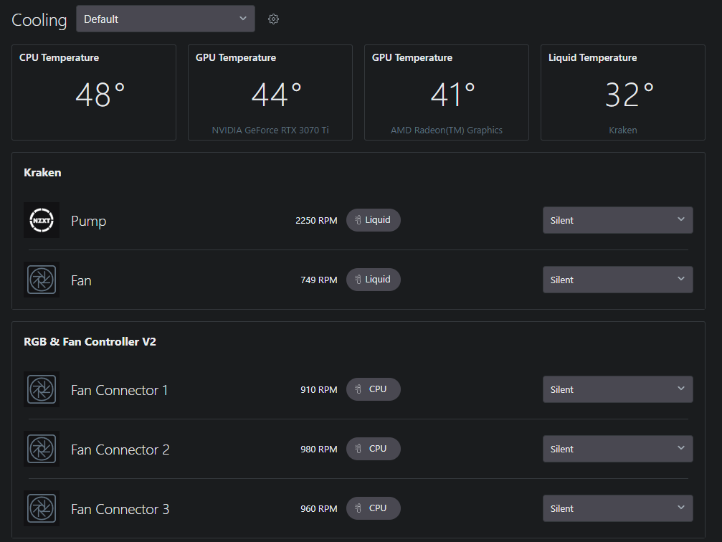Click the Fan Connector 2 label
The width and height of the screenshot is (722, 542).
pos(120,450)
